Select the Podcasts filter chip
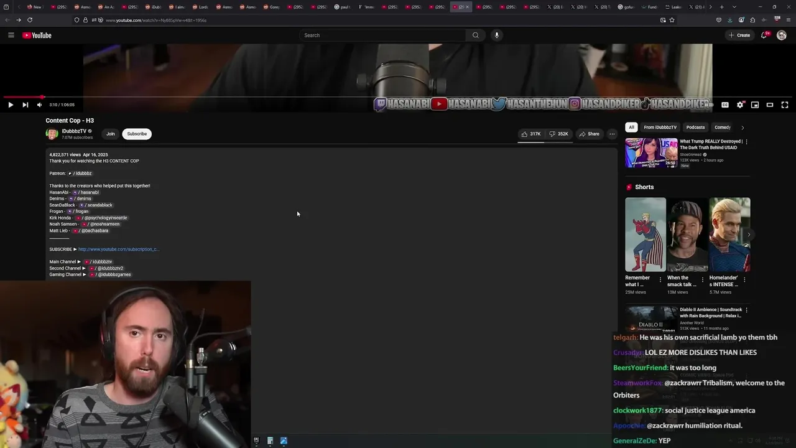Viewport: 796px width, 448px height. point(695,128)
